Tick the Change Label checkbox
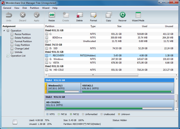180x129 pixels. (12, 48)
